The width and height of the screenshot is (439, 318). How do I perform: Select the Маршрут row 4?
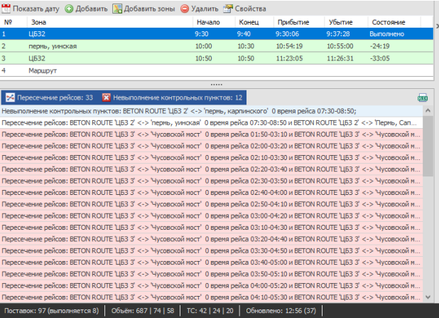coord(43,71)
